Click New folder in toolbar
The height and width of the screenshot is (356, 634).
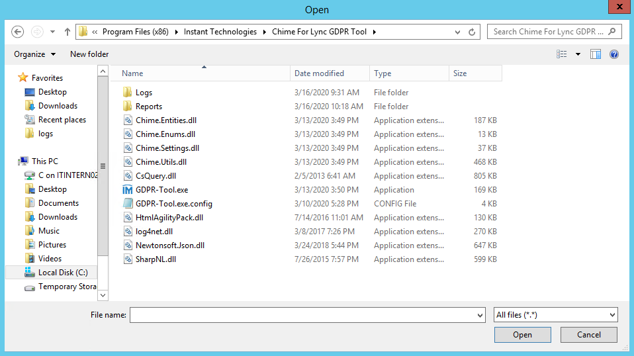pyautogui.click(x=89, y=54)
